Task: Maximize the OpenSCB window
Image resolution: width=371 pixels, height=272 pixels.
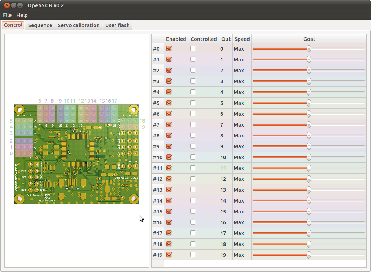Action: click(21, 5)
